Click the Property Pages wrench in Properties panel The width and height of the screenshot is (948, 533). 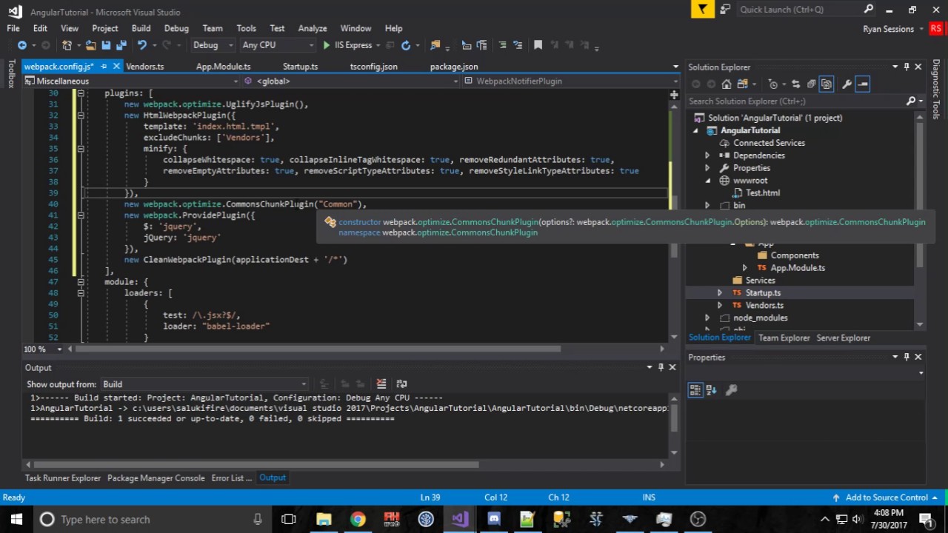coord(731,390)
